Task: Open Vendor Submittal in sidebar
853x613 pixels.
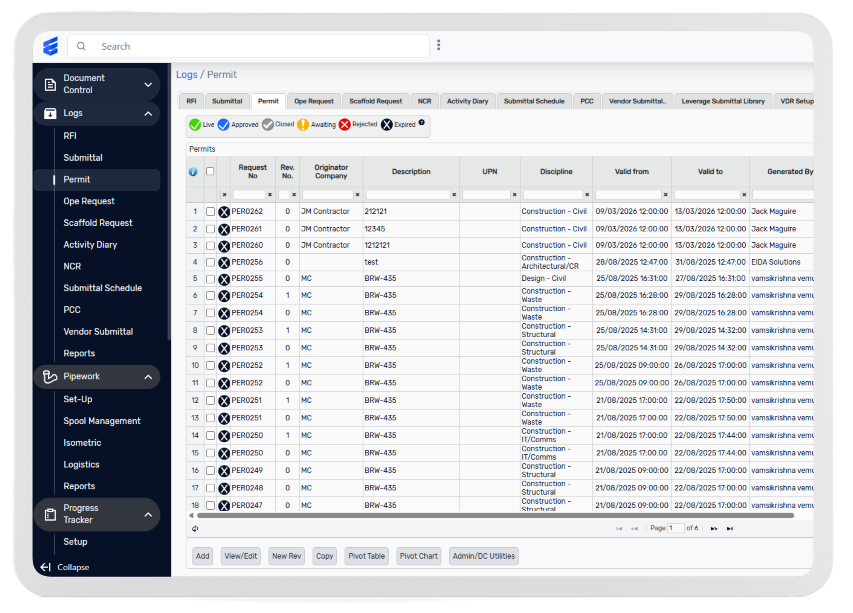Action: coord(98,332)
